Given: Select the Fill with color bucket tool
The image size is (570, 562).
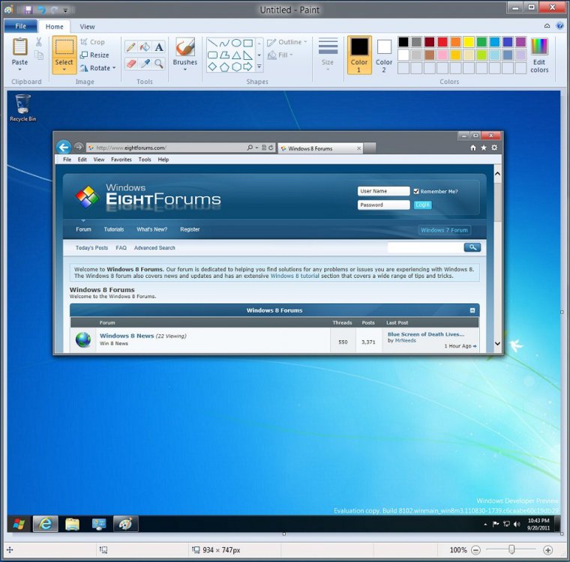Looking at the screenshot, I should (x=145, y=47).
